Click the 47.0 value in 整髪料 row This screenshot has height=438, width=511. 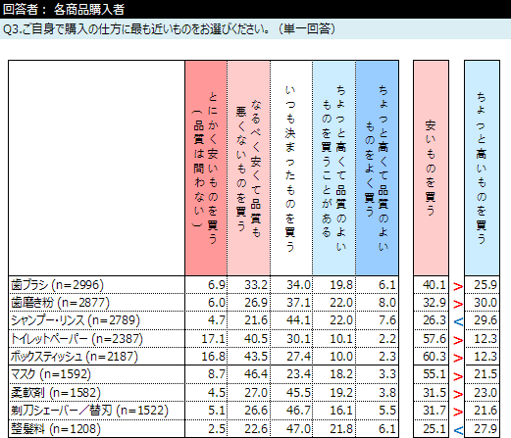click(298, 428)
